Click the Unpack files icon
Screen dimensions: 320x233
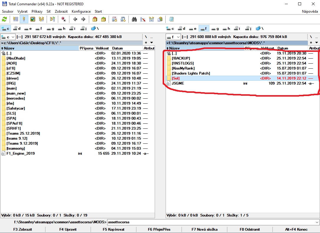coord(104,19)
